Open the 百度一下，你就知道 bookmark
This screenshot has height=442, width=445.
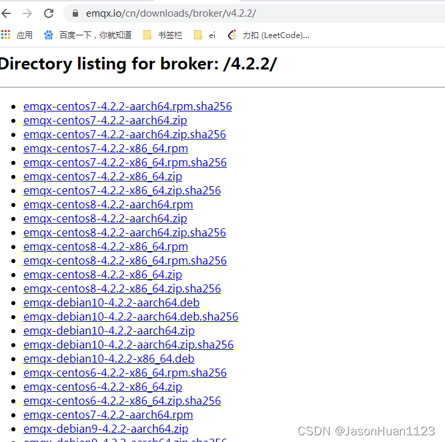87,35
